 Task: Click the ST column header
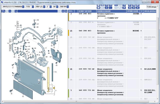[x=141, y=11]
